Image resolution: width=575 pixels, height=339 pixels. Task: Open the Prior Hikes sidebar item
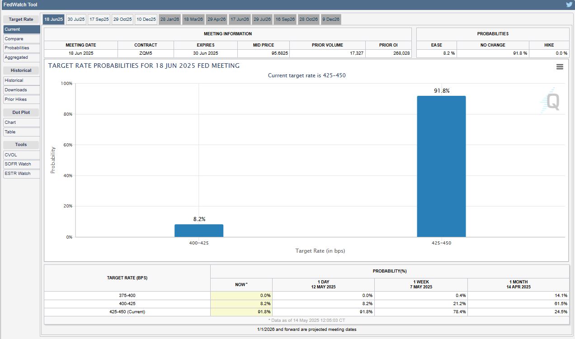(x=21, y=99)
